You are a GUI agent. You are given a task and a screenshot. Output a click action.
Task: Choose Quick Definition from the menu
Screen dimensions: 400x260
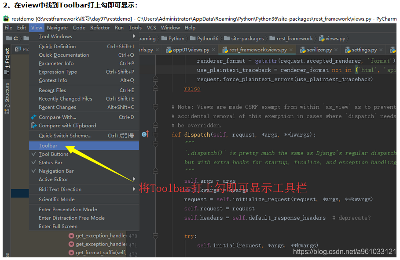click(84, 47)
